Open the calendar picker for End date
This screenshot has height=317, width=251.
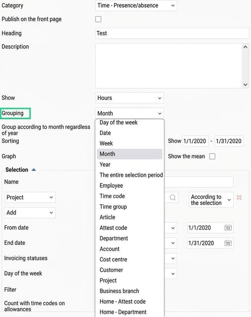(x=228, y=243)
